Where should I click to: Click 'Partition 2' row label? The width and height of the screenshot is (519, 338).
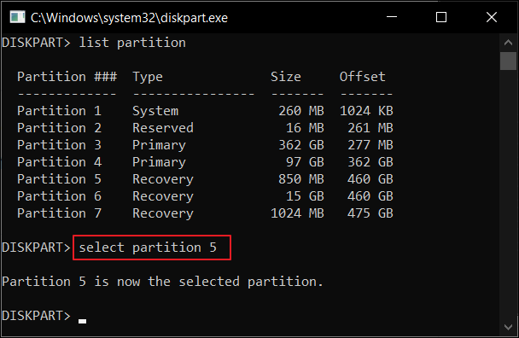pos(59,128)
